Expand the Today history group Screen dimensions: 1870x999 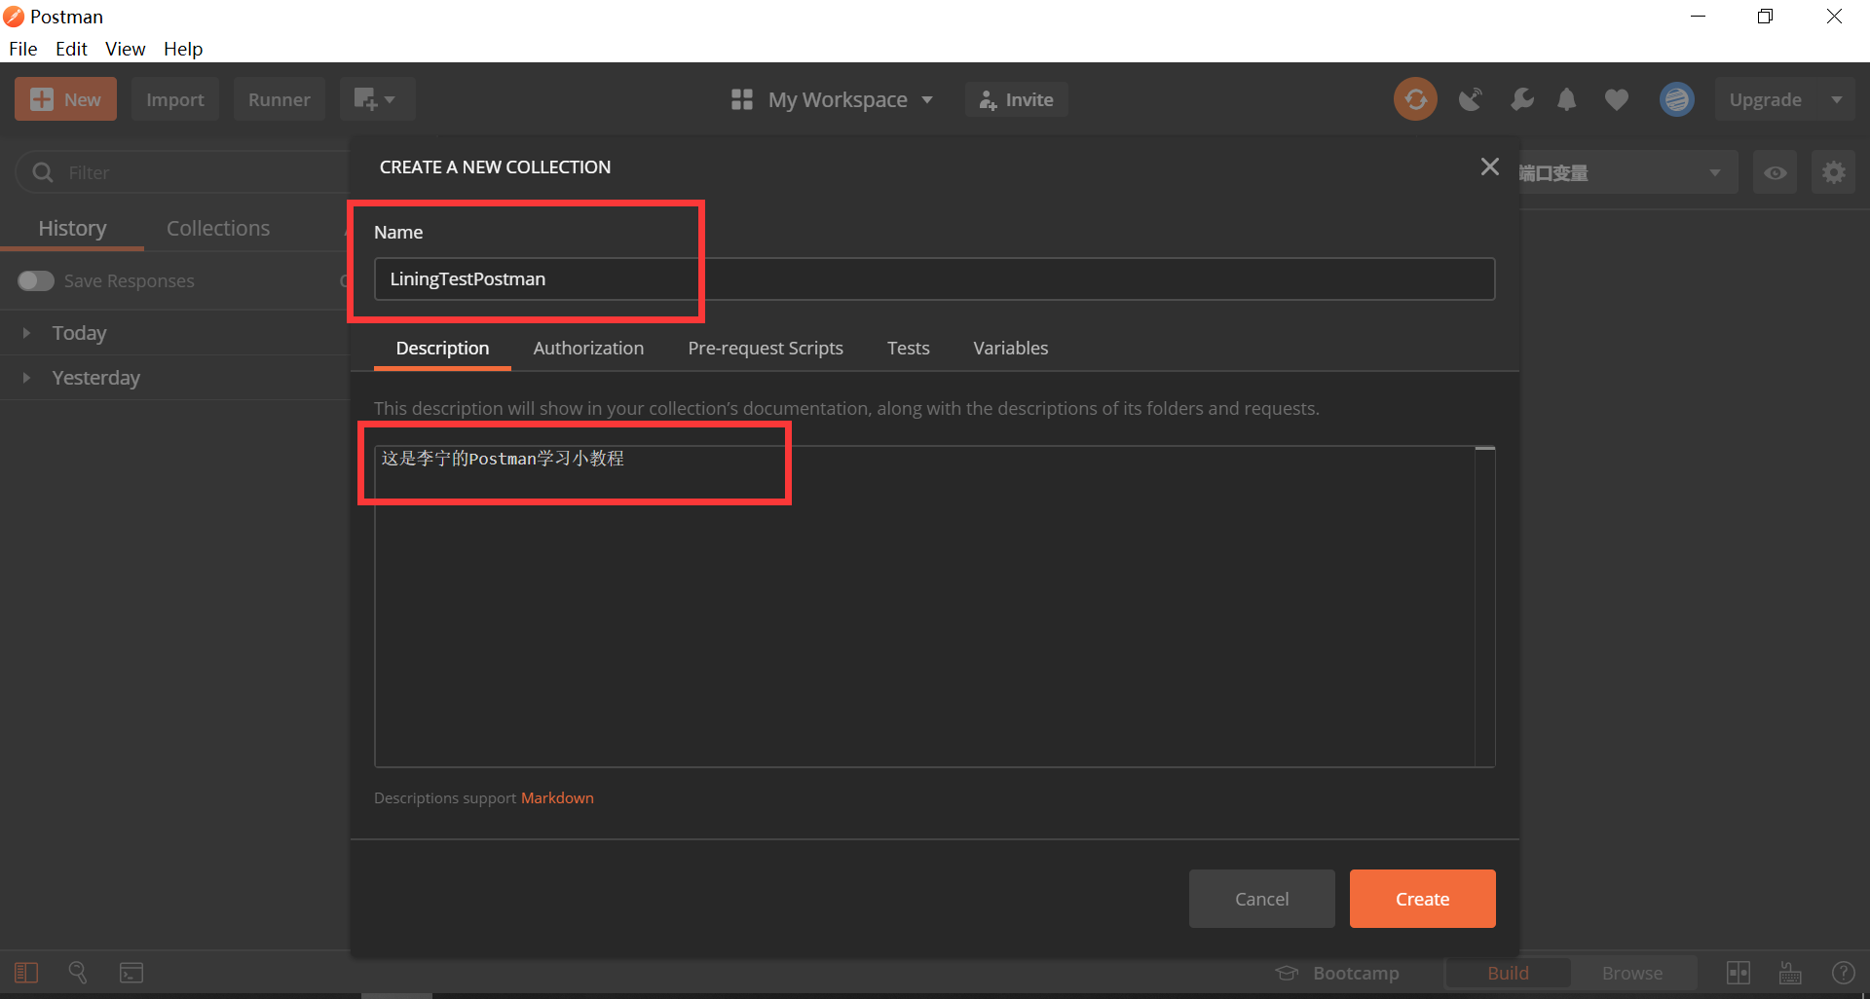26,333
